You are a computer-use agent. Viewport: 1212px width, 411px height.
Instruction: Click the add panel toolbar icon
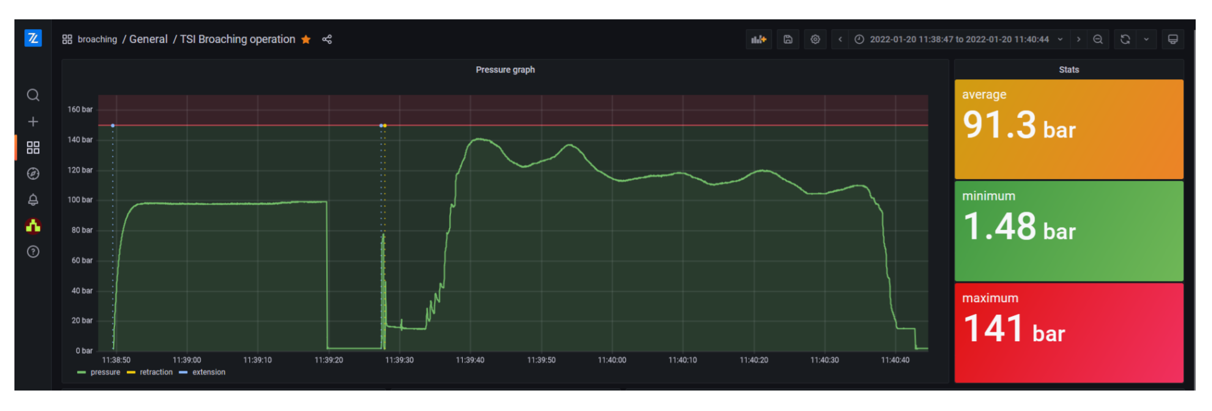tap(758, 39)
